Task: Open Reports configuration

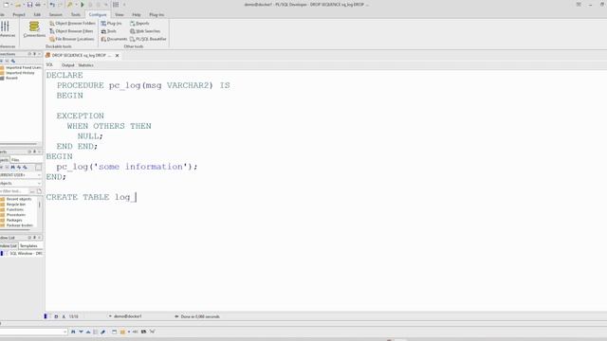Action: 139,23
